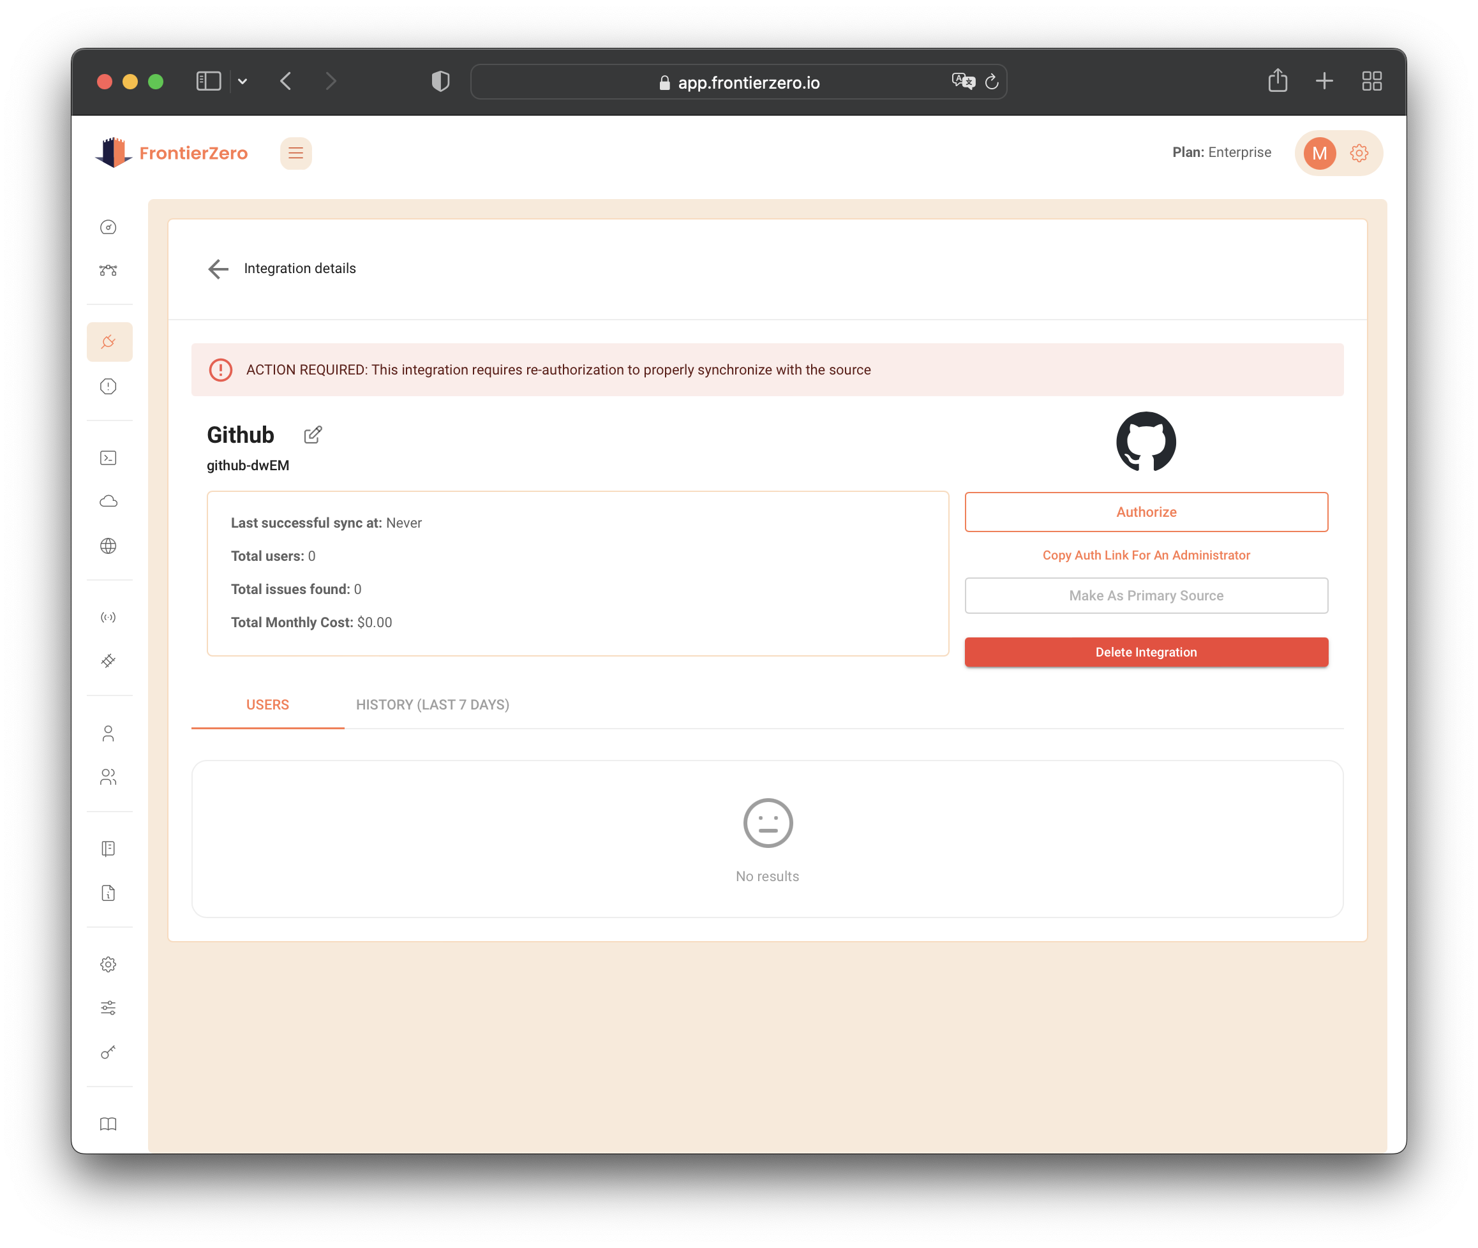Open the dashboard gauge icon in sidebar
1478x1248 pixels.
pos(108,227)
